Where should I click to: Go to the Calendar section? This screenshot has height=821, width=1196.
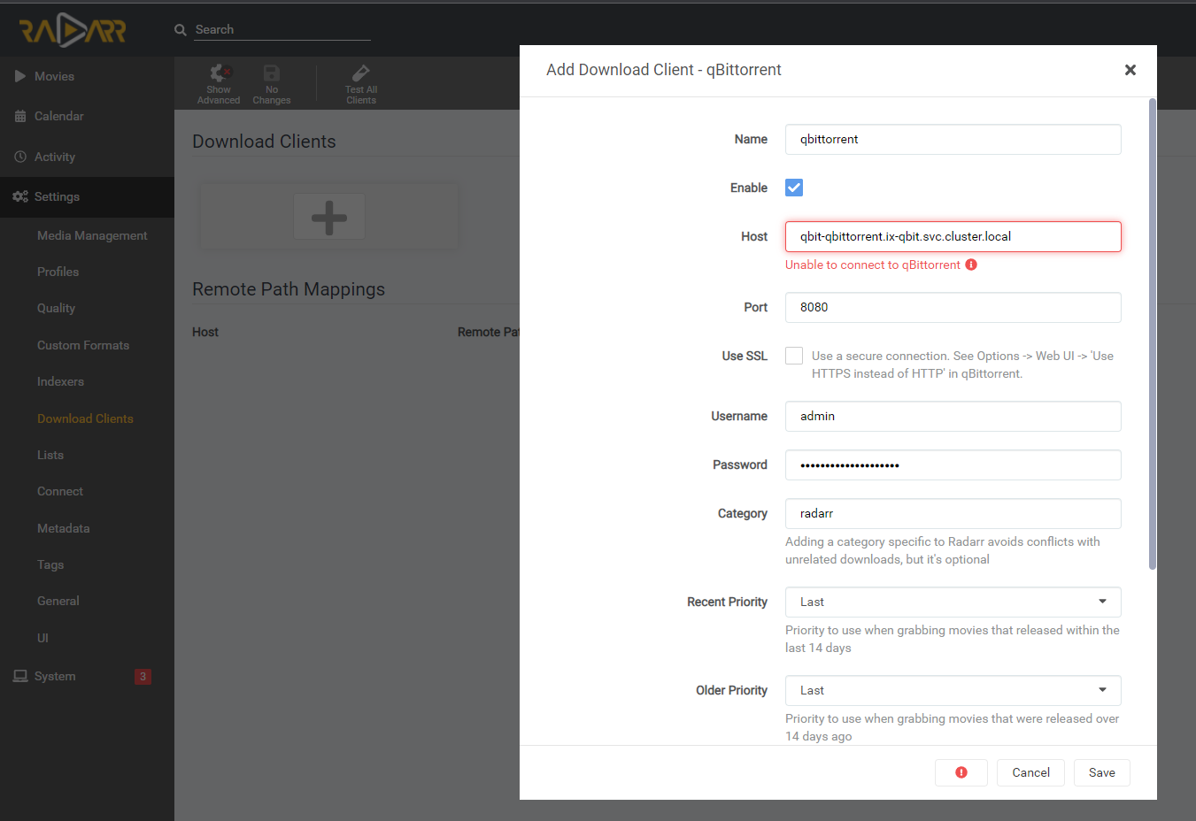point(58,116)
